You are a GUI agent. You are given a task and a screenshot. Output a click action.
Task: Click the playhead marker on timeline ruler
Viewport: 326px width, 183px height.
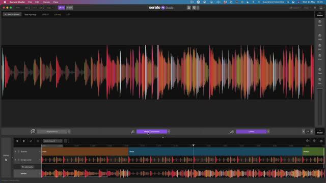coord(194,145)
